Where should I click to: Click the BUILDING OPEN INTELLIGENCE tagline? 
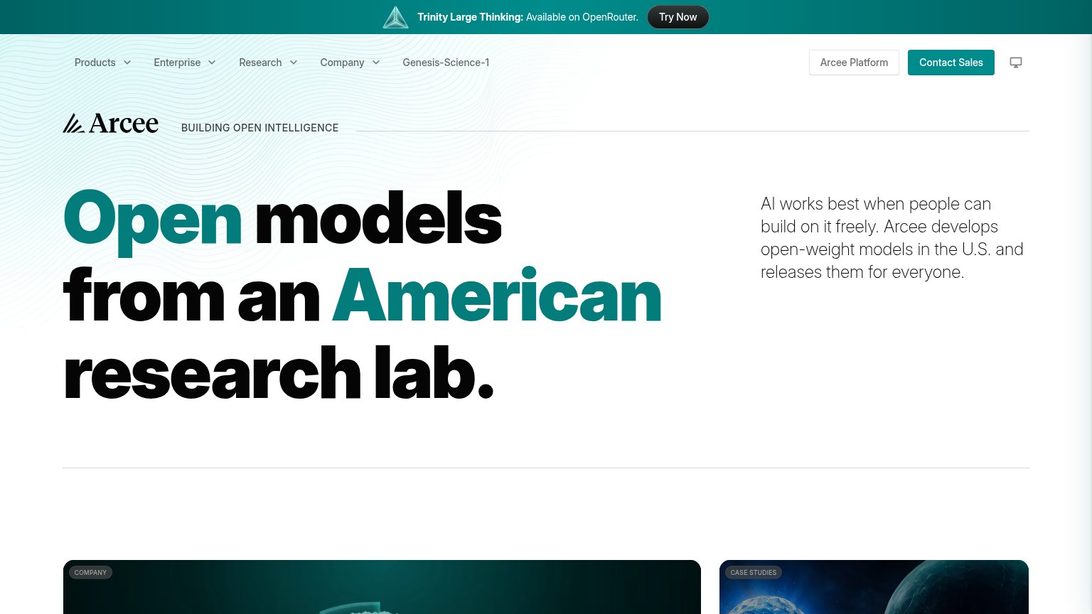(259, 128)
